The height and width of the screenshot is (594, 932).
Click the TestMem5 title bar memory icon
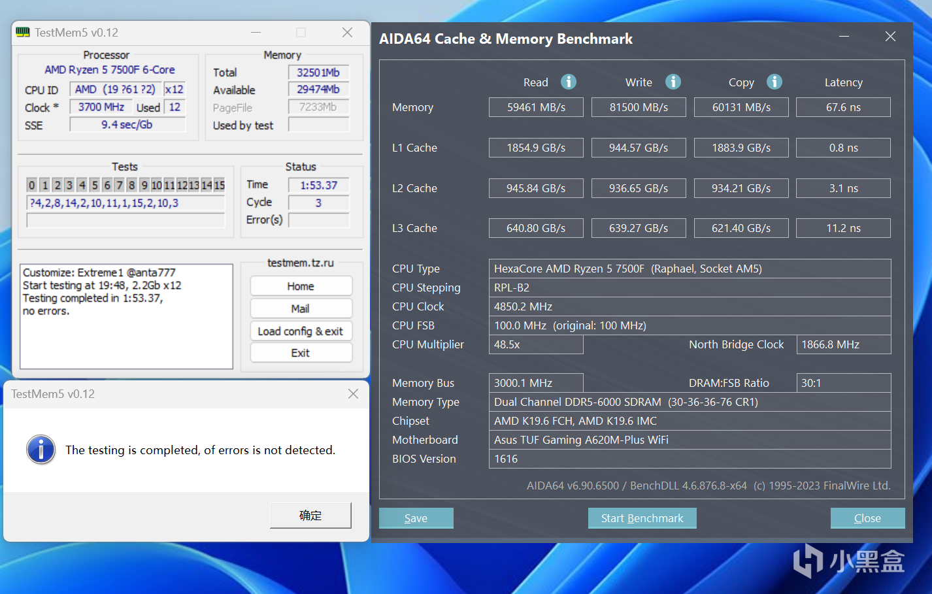click(x=23, y=33)
